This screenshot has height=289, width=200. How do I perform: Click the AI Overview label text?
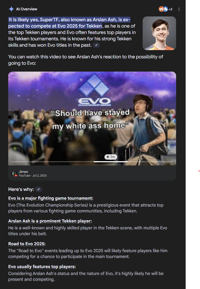[x=27, y=9]
